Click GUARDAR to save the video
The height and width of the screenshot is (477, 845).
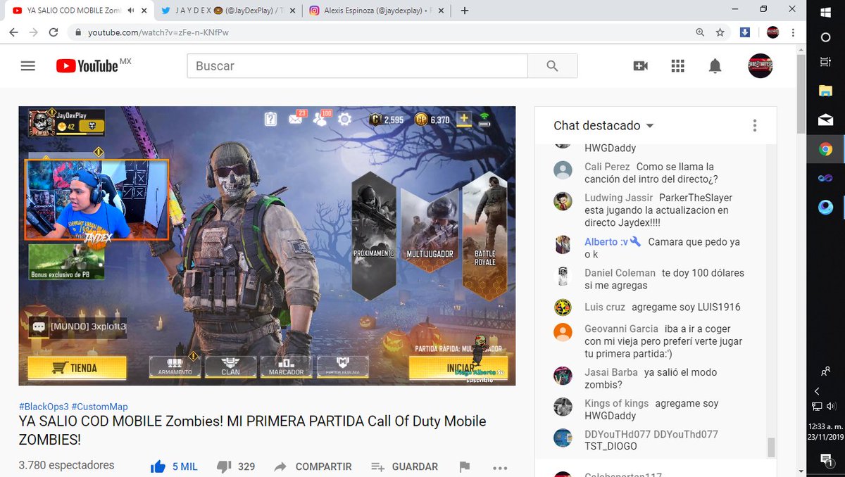pos(404,466)
